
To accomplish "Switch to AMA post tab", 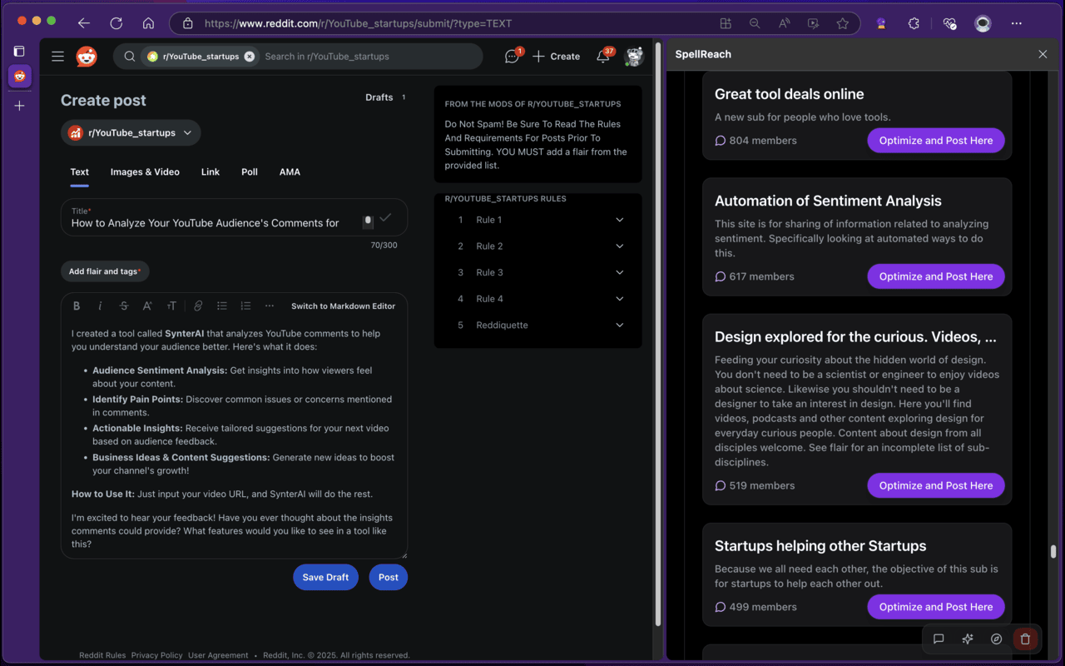I will point(290,171).
